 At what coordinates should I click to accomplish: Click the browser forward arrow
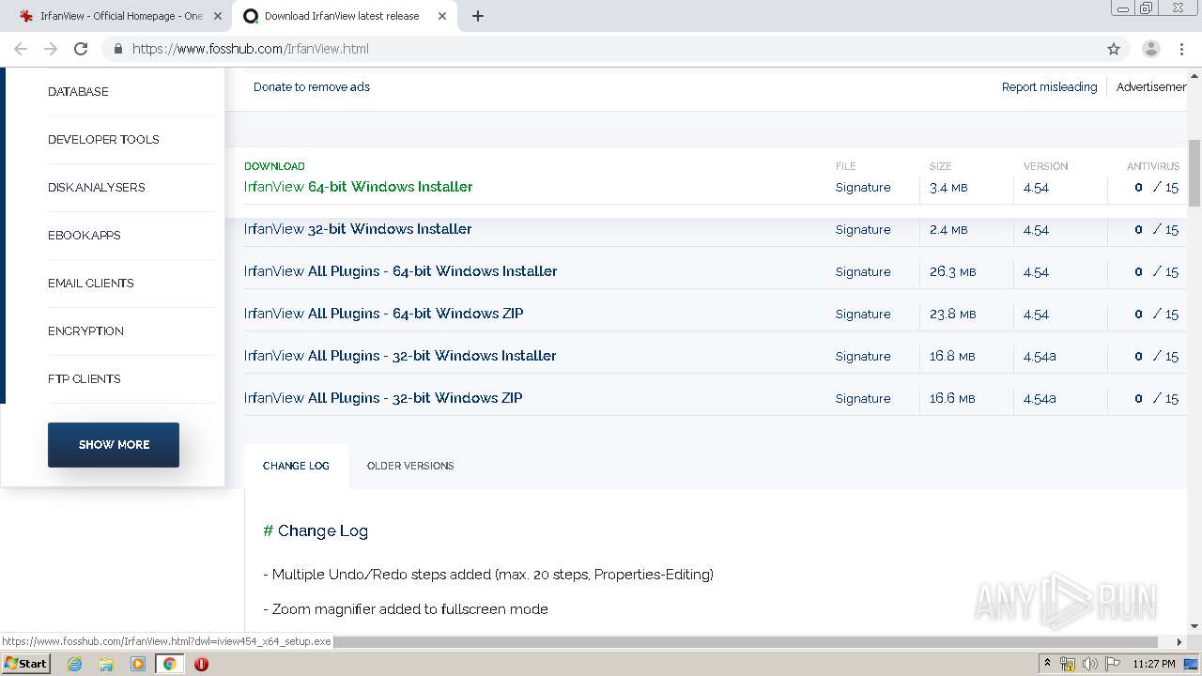(51, 49)
